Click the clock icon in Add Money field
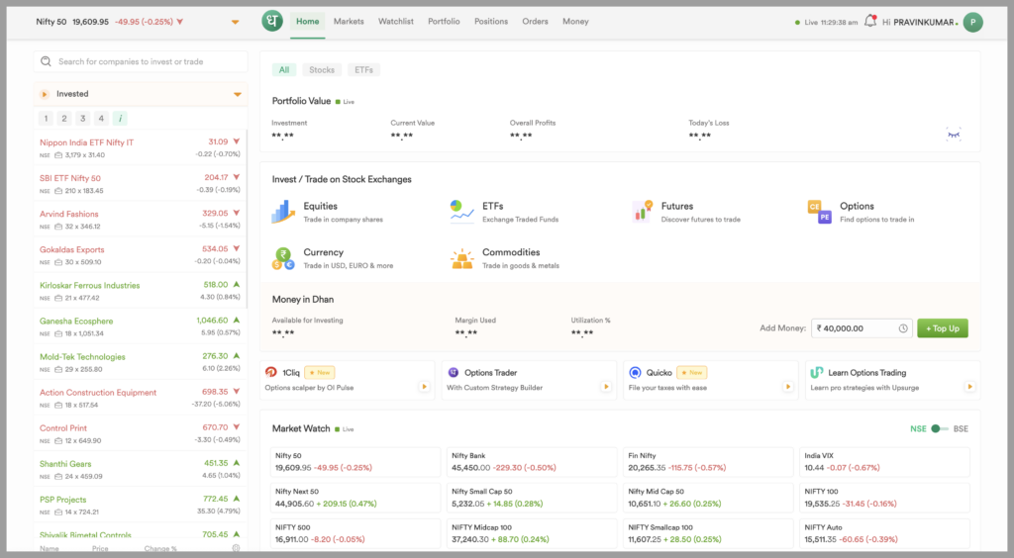Screen dimensions: 1014x558 click(x=903, y=328)
